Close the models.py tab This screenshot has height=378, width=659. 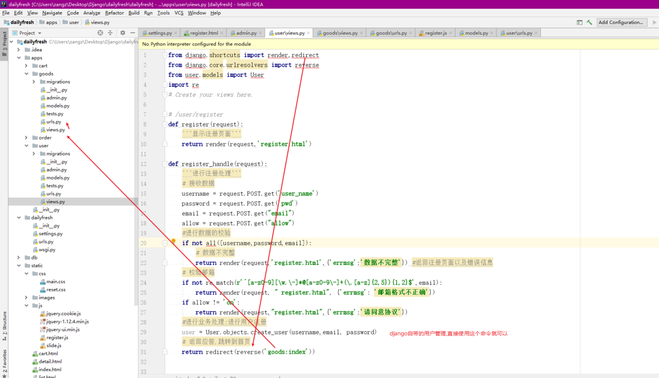492,33
